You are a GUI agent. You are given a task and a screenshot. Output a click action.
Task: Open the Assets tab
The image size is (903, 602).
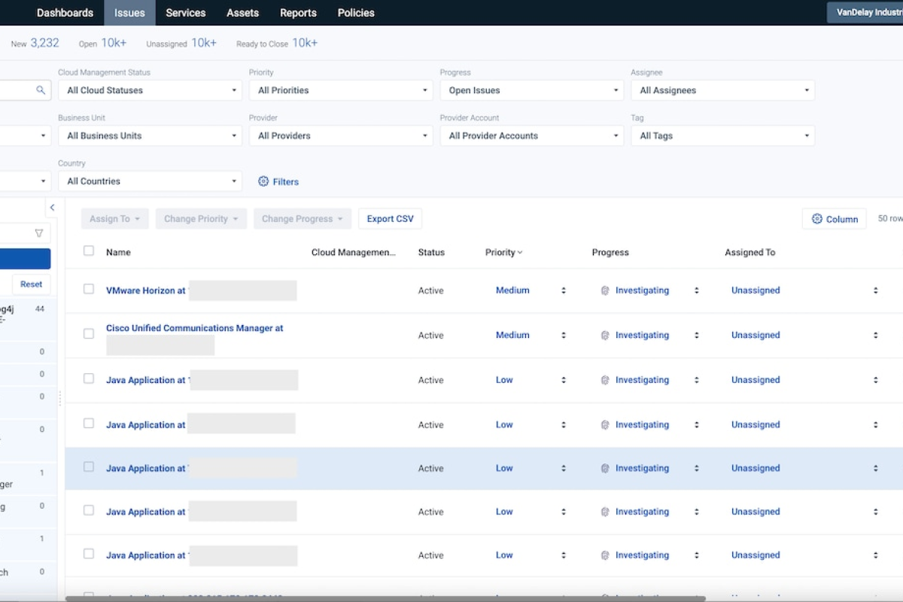tap(242, 13)
